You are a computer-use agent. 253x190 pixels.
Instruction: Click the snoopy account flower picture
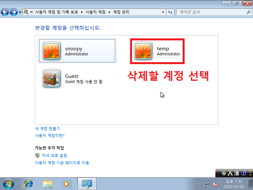pos(51,51)
